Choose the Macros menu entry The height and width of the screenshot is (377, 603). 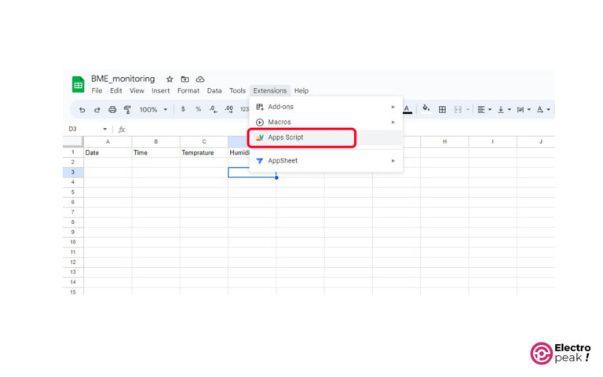tap(325, 123)
